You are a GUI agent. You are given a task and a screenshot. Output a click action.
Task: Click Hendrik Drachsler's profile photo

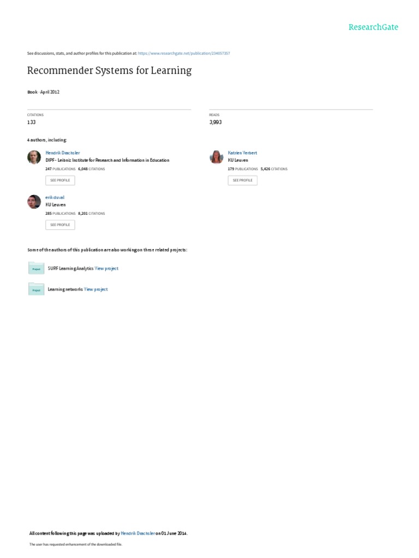(x=34, y=157)
